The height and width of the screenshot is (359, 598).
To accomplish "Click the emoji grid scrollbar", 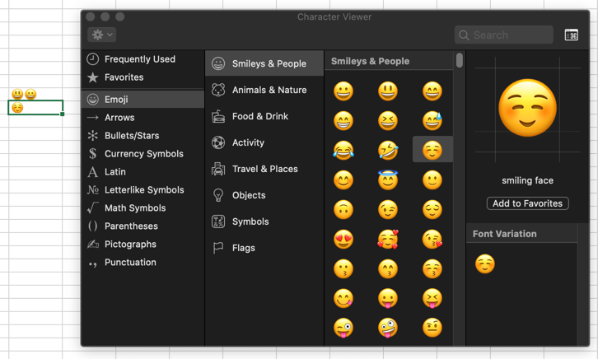I will click(x=459, y=61).
